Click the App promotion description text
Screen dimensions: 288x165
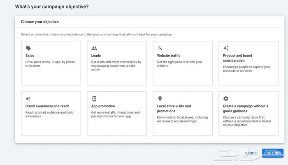point(115,114)
